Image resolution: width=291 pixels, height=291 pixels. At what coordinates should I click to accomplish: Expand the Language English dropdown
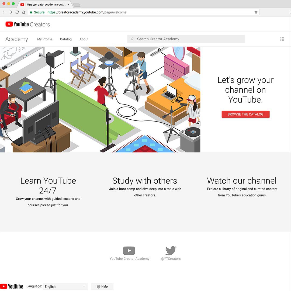65,286
